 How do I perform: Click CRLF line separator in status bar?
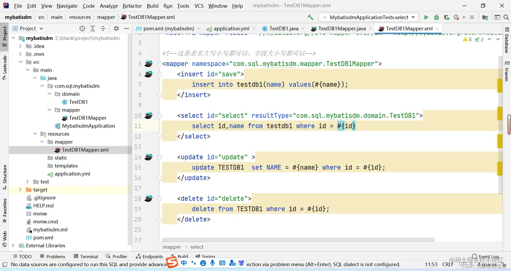pyautogui.click(x=448, y=264)
